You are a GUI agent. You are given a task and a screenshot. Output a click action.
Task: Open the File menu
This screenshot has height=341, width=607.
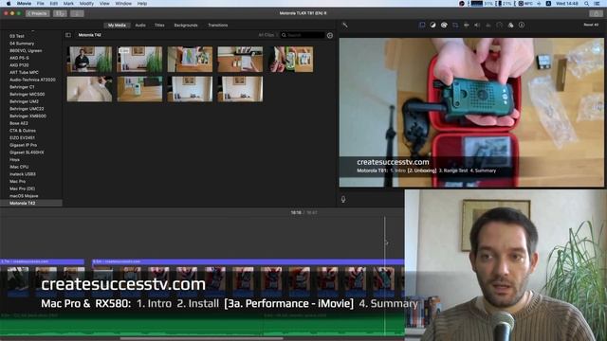pyautogui.click(x=40, y=4)
